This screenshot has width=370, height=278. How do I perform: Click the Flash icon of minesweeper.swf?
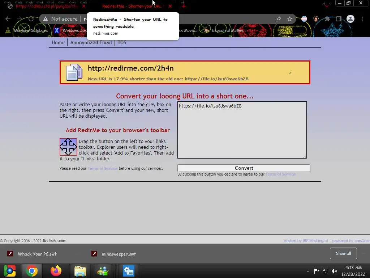[x=94, y=254]
